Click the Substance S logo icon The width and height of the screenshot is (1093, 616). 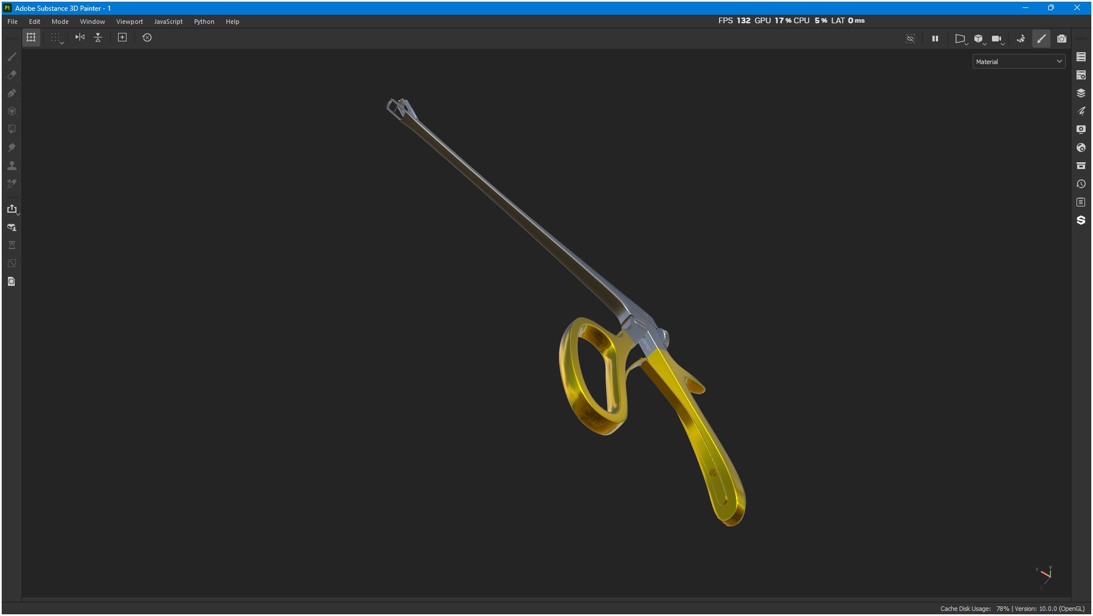point(1081,220)
